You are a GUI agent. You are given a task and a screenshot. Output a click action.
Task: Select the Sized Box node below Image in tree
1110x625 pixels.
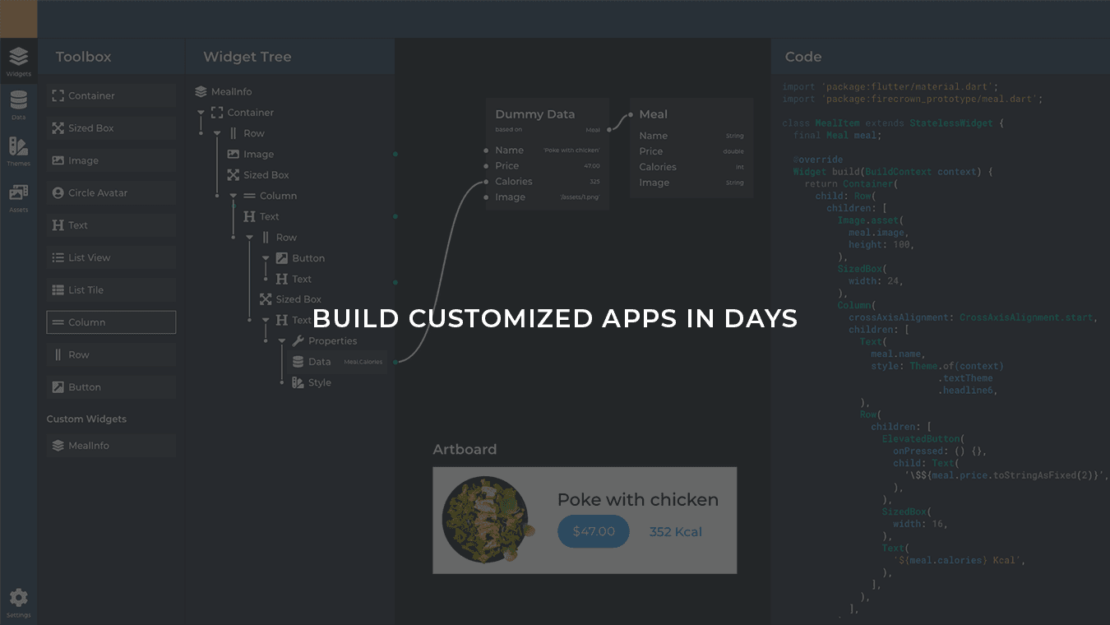pyautogui.click(x=258, y=175)
